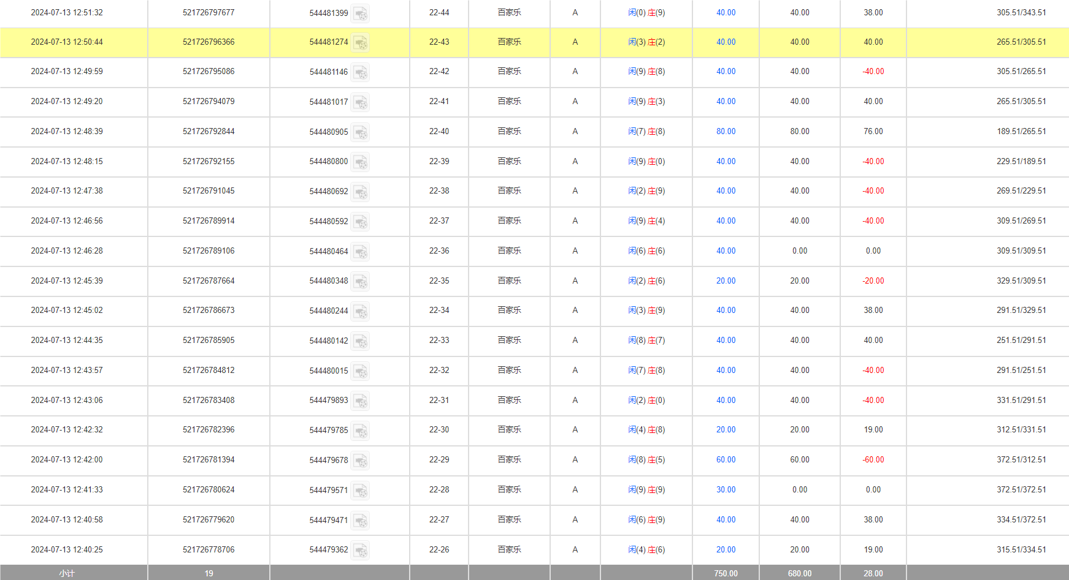Select 庄(9) result in round 22-44
The image size is (1069, 580).
(655, 12)
